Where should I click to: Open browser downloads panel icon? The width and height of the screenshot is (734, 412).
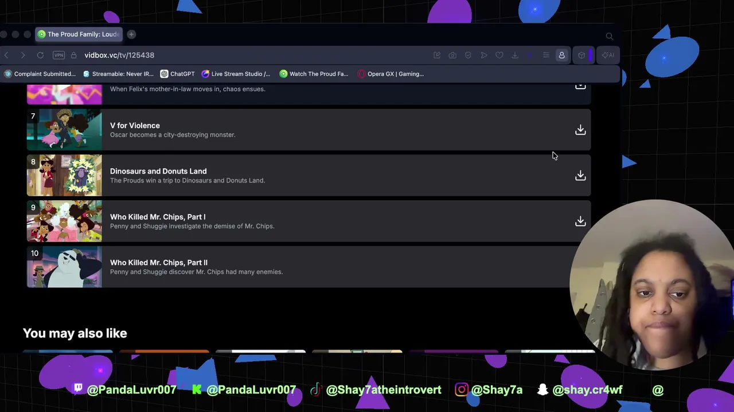click(515, 55)
